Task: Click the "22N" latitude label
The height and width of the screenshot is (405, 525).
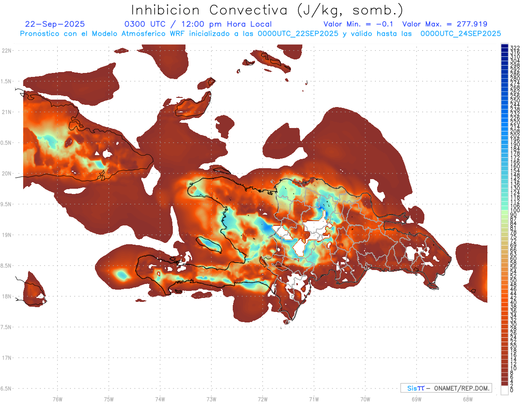Action: coord(7,51)
